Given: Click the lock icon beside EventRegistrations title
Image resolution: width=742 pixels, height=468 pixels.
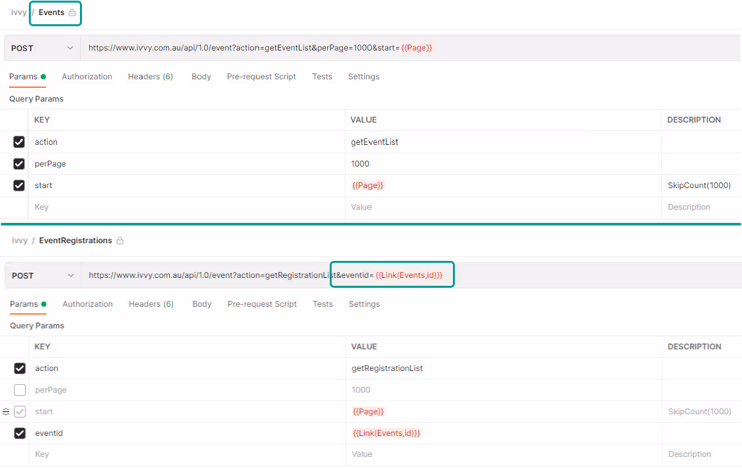Looking at the screenshot, I should tap(120, 241).
